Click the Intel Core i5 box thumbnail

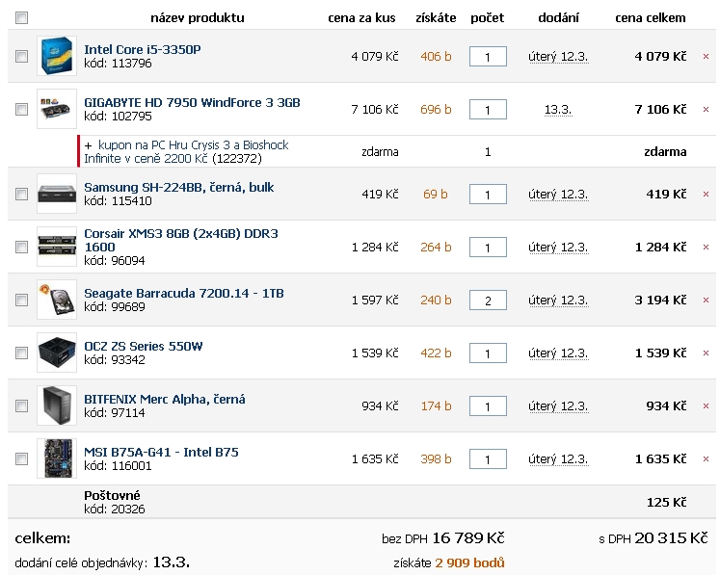[56, 56]
